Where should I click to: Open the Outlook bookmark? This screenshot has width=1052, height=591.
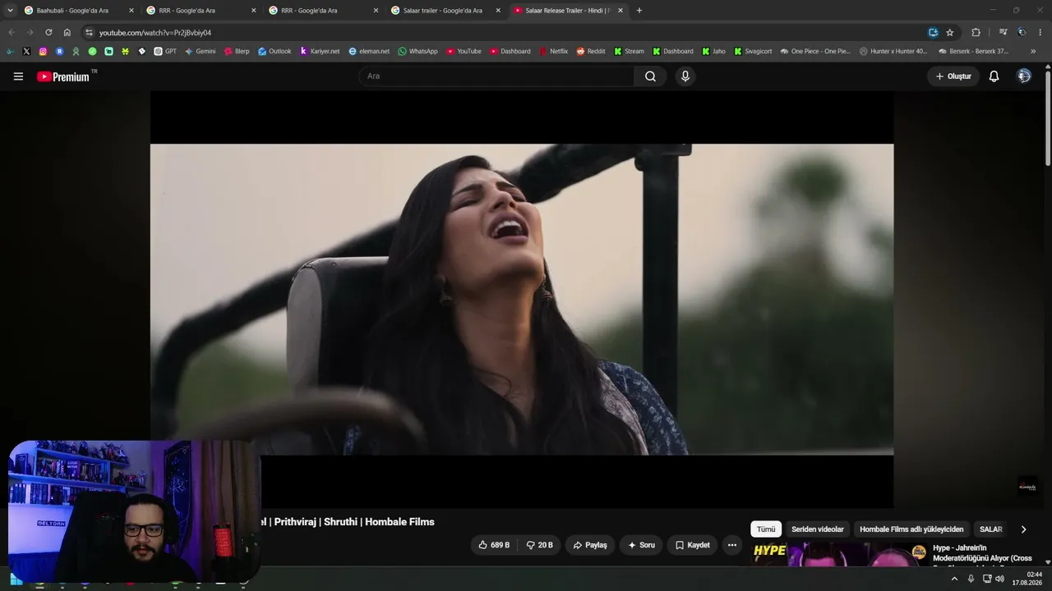tap(275, 51)
